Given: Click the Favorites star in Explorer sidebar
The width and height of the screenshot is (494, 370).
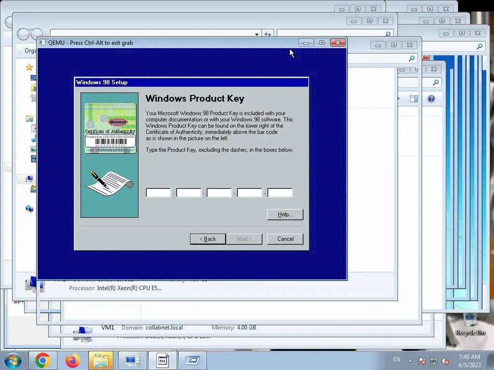Looking at the screenshot, I should tap(29, 67).
